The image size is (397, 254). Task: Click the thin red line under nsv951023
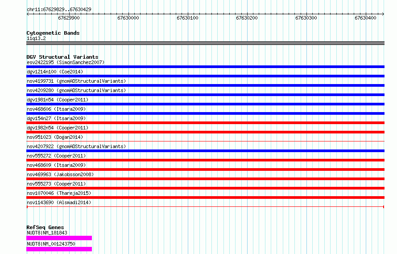coord(205,141)
